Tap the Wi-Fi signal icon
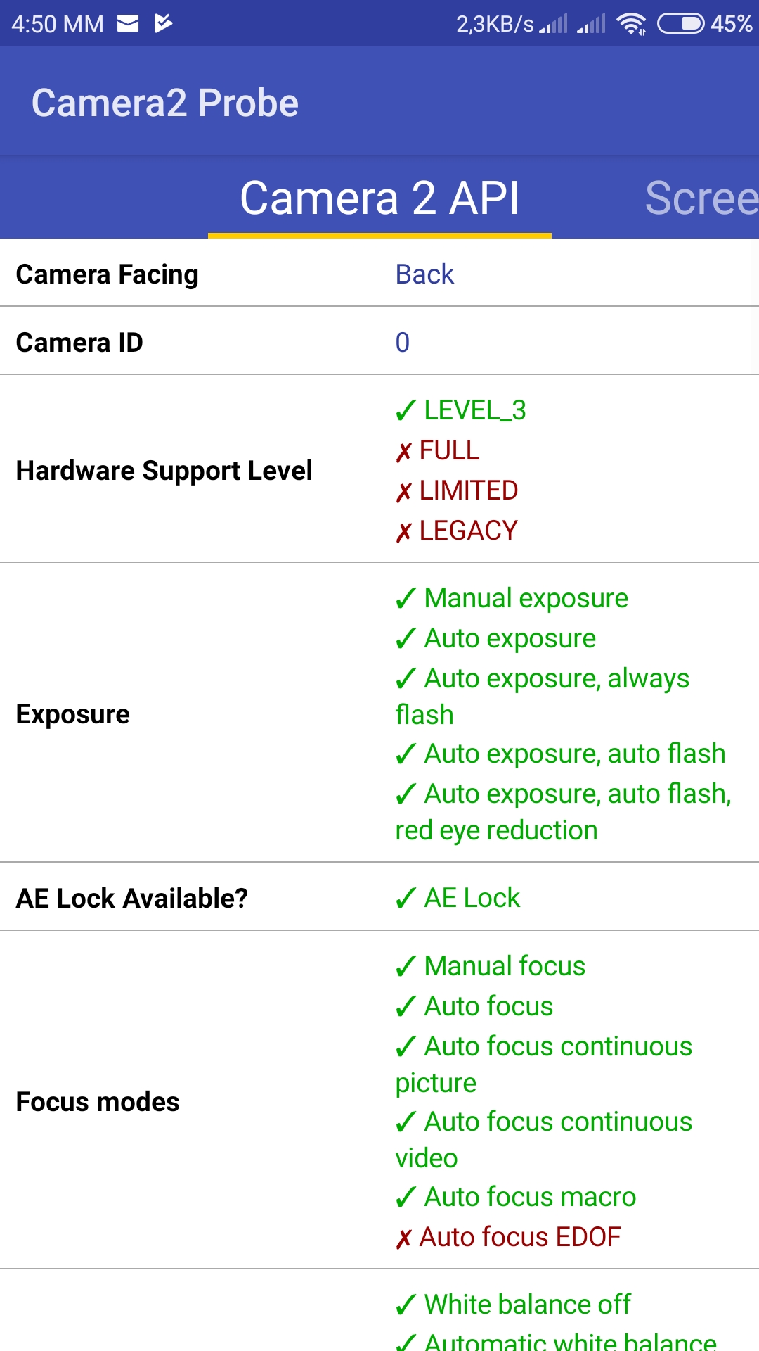759x1351 pixels. click(x=631, y=24)
